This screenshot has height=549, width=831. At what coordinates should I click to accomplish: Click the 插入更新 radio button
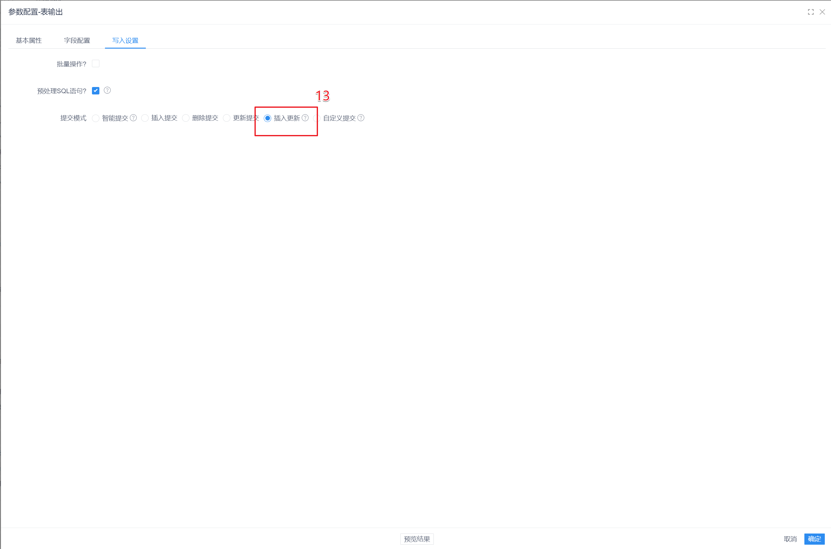click(268, 118)
